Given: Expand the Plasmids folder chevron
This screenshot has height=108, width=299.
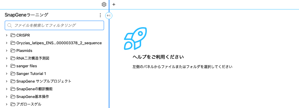Looking at the screenshot, I should [7, 50].
